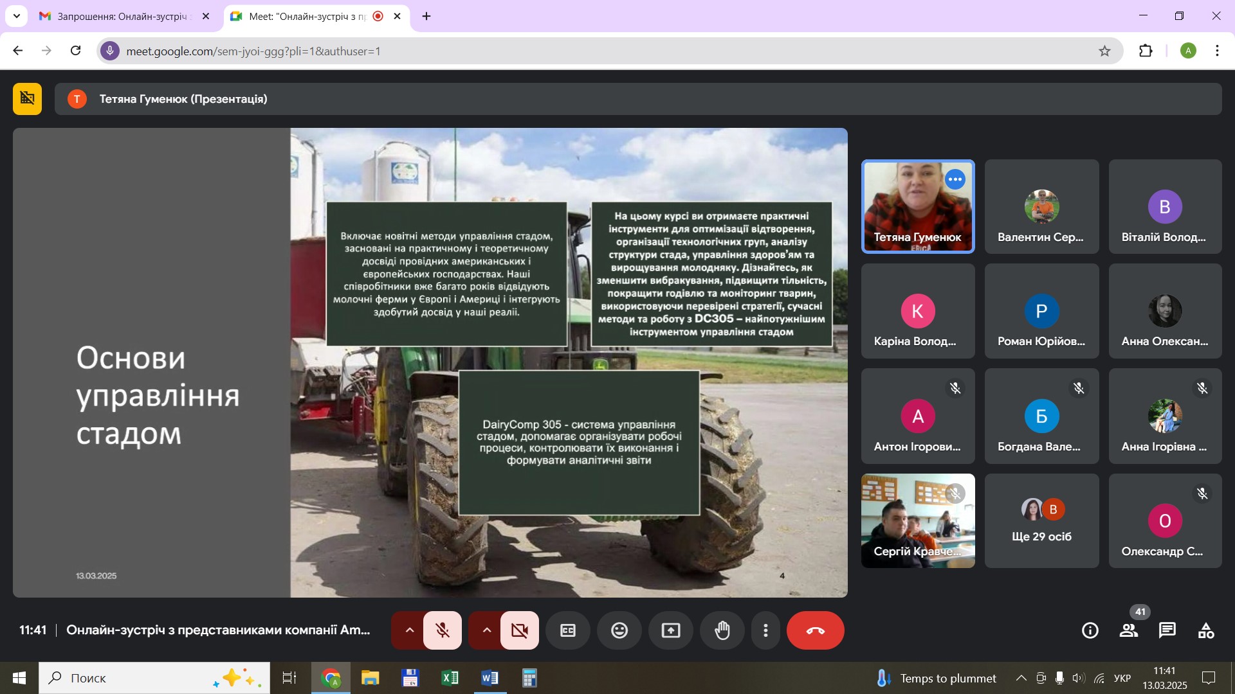
Task: Close the Meet tab
Action: (397, 16)
